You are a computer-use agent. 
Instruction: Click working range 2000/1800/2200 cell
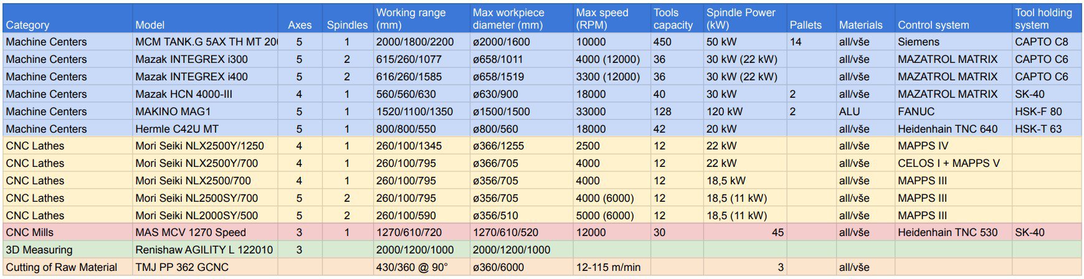[x=421, y=42]
